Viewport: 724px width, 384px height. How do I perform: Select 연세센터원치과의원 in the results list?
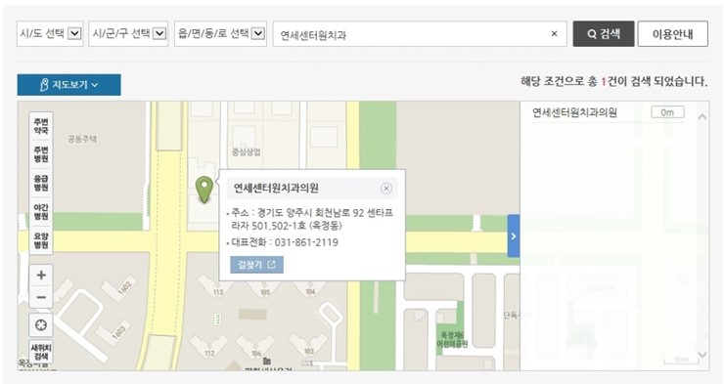tap(575, 112)
